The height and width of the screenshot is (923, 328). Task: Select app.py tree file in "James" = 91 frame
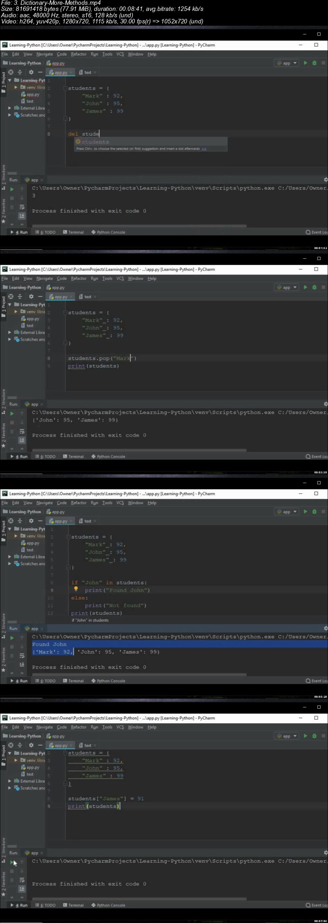point(30,767)
